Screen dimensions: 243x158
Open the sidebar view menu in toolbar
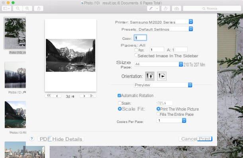pyautogui.click(x=6, y=8)
